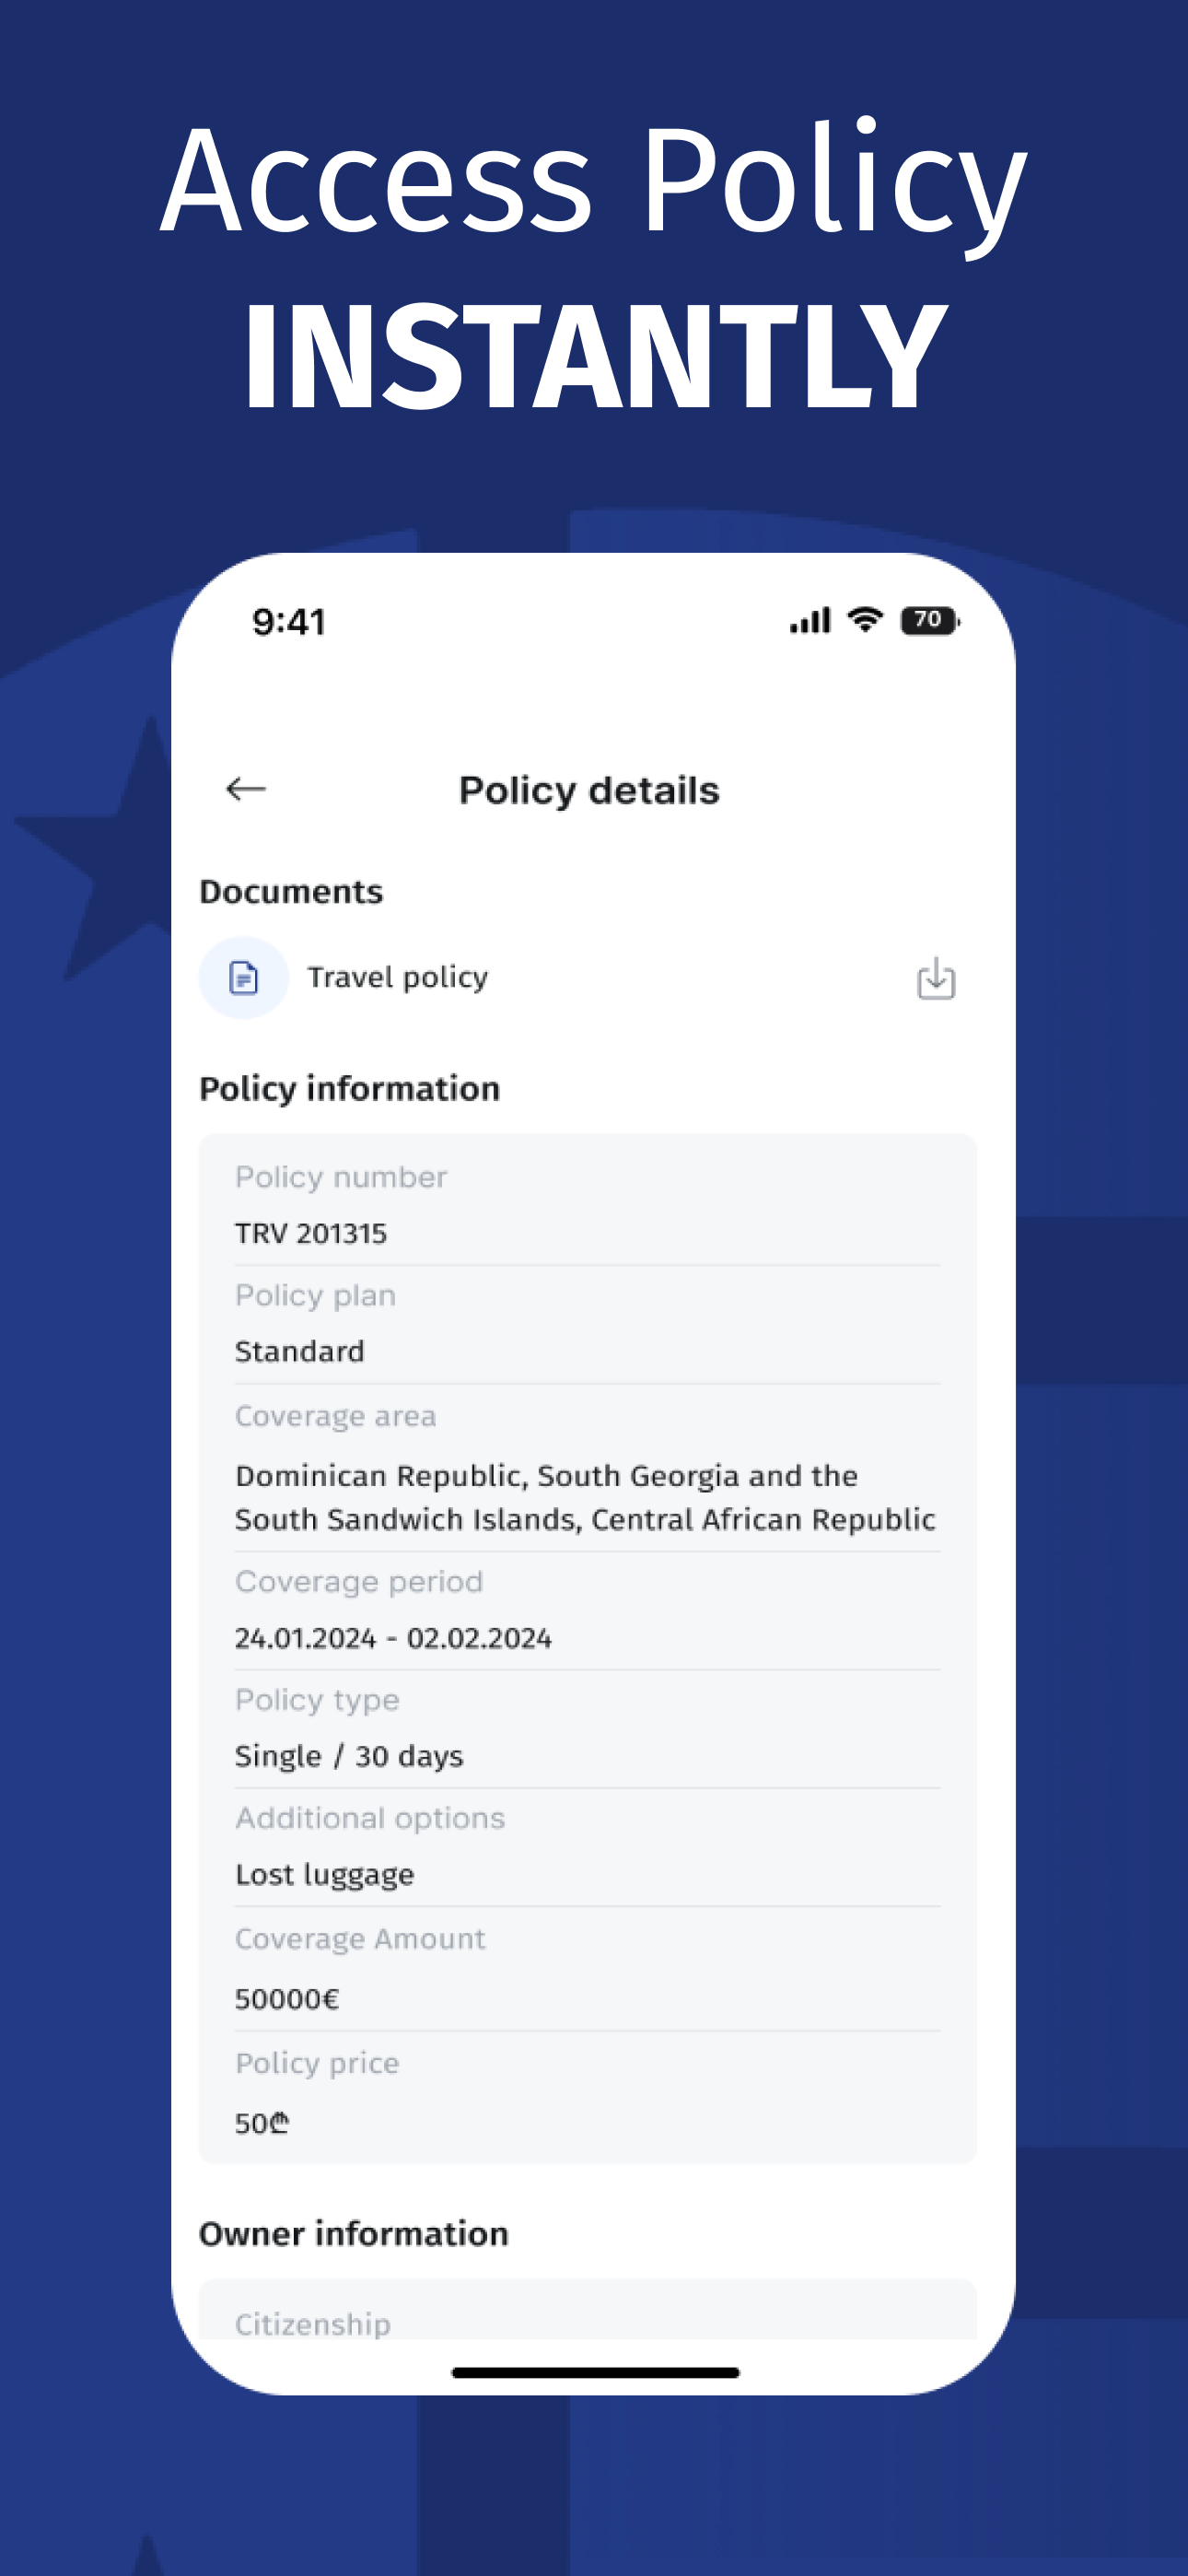Open the Travel policy document link

[398, 977]
